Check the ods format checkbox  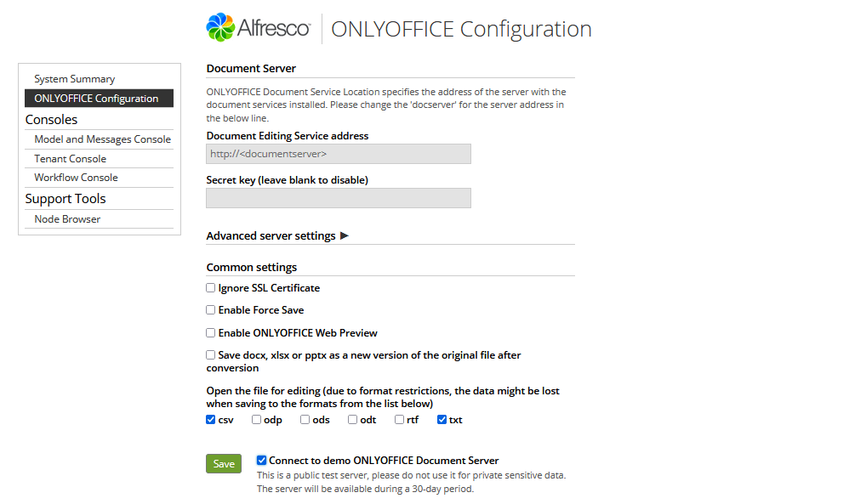(305, 420)
